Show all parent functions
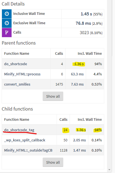 pyautogui.click(x=53, y=96)
